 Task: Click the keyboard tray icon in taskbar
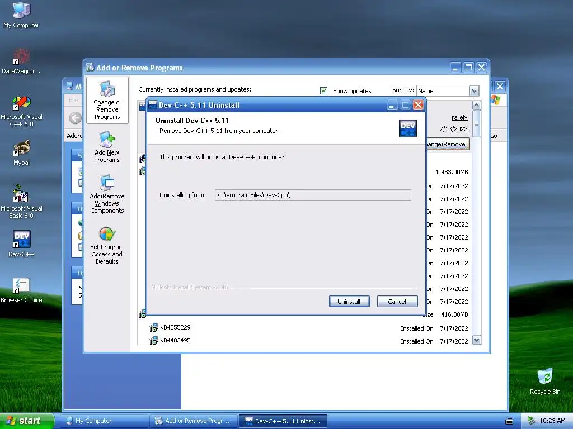[x=509, y=421]
